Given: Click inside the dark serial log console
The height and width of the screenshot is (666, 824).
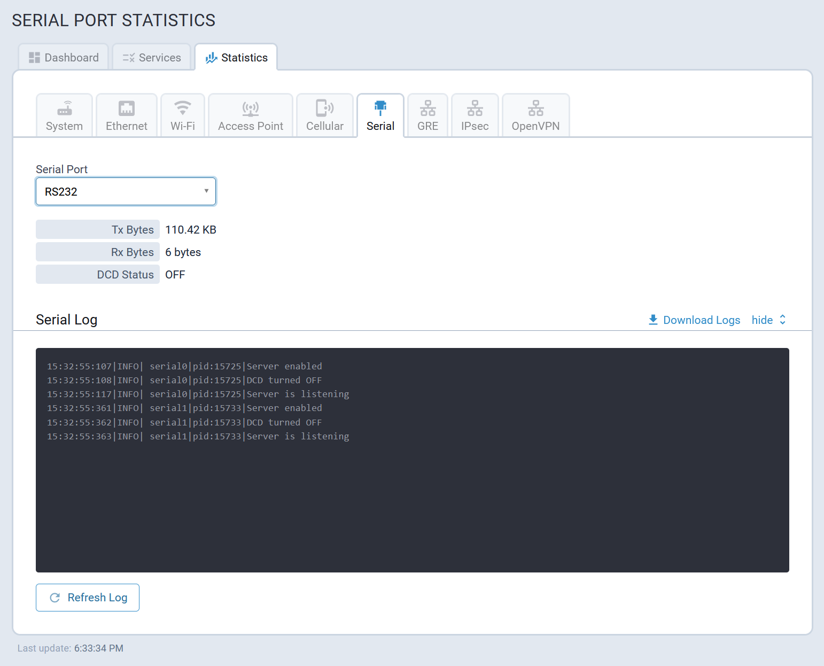Looking at the screenshot, I should (x=412, y=502).
